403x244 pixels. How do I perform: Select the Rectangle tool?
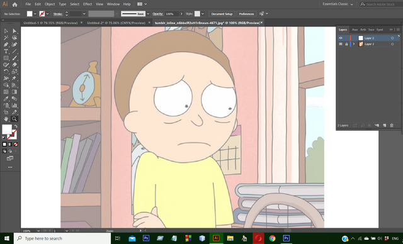[x=6, y=58]
